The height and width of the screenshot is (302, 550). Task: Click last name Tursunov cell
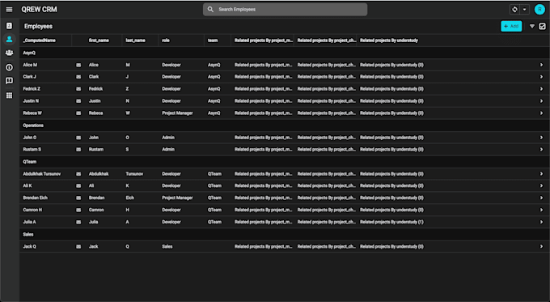tap(134, 174)
